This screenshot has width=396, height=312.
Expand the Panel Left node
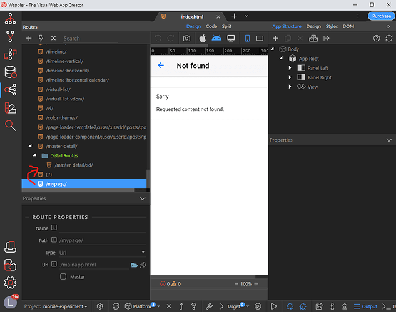coord(290,68)
